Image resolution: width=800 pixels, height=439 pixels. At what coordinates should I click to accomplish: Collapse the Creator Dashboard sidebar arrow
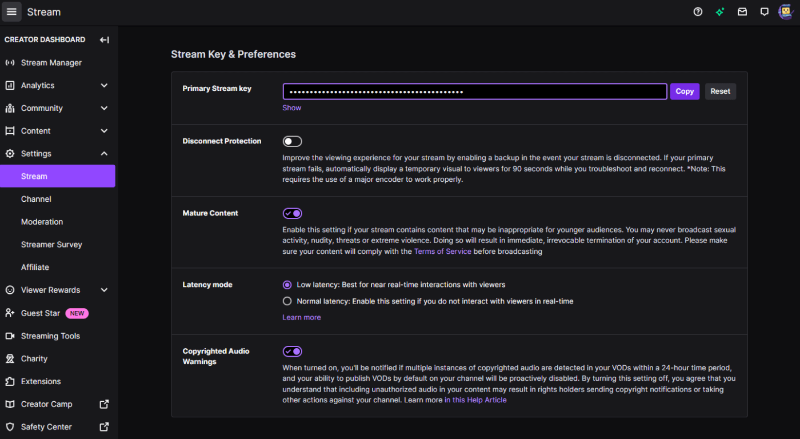click(x=104, y=39)
